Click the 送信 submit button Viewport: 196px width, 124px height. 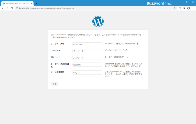click(54, 84)
